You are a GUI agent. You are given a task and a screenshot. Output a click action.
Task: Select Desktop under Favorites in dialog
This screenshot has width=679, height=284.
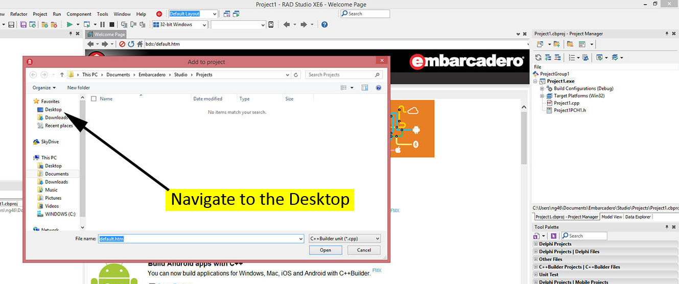tap(49, 109)
